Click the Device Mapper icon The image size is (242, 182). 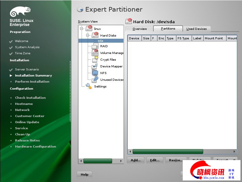click(95, 66)
